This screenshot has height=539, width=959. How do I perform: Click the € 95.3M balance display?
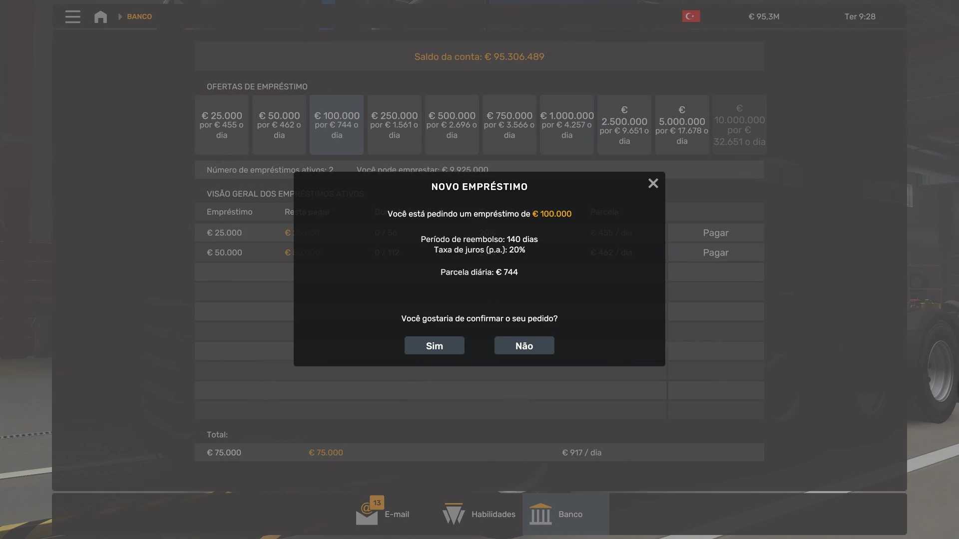[x=764, y=16]
